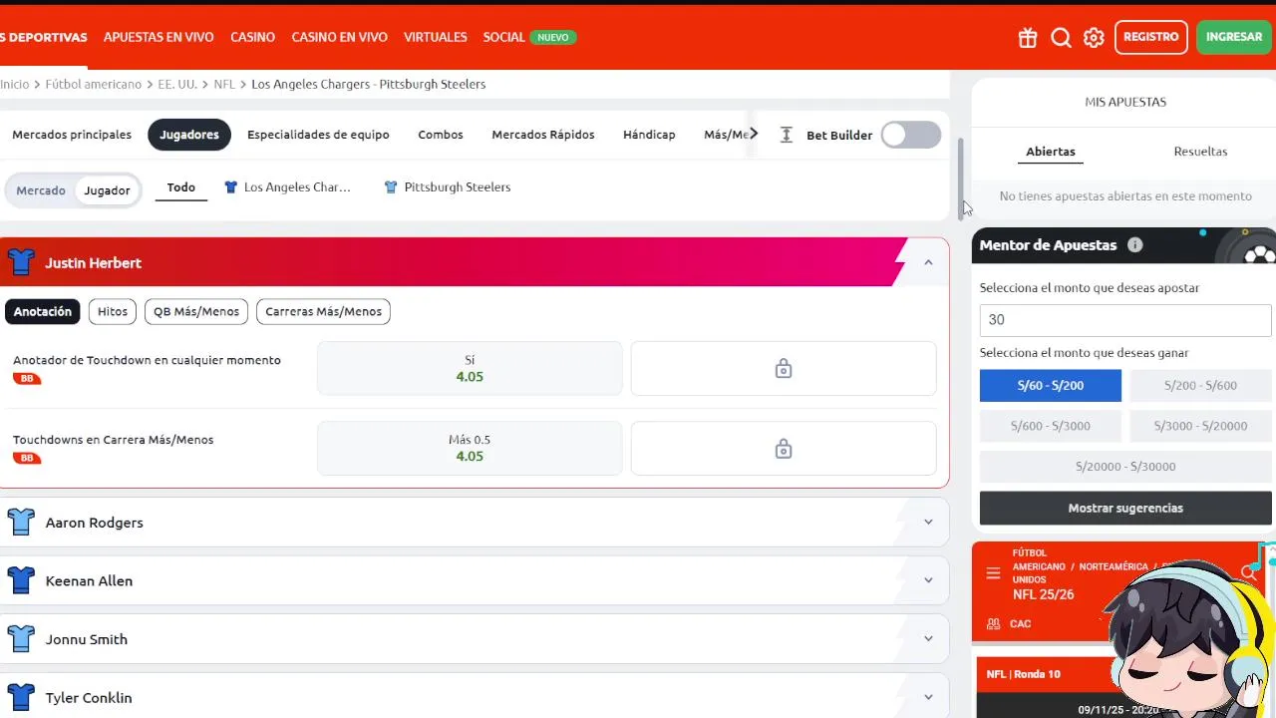Click Justin Herbert's jersey icon
The image size is (1276, 718).
coord(21,262)
